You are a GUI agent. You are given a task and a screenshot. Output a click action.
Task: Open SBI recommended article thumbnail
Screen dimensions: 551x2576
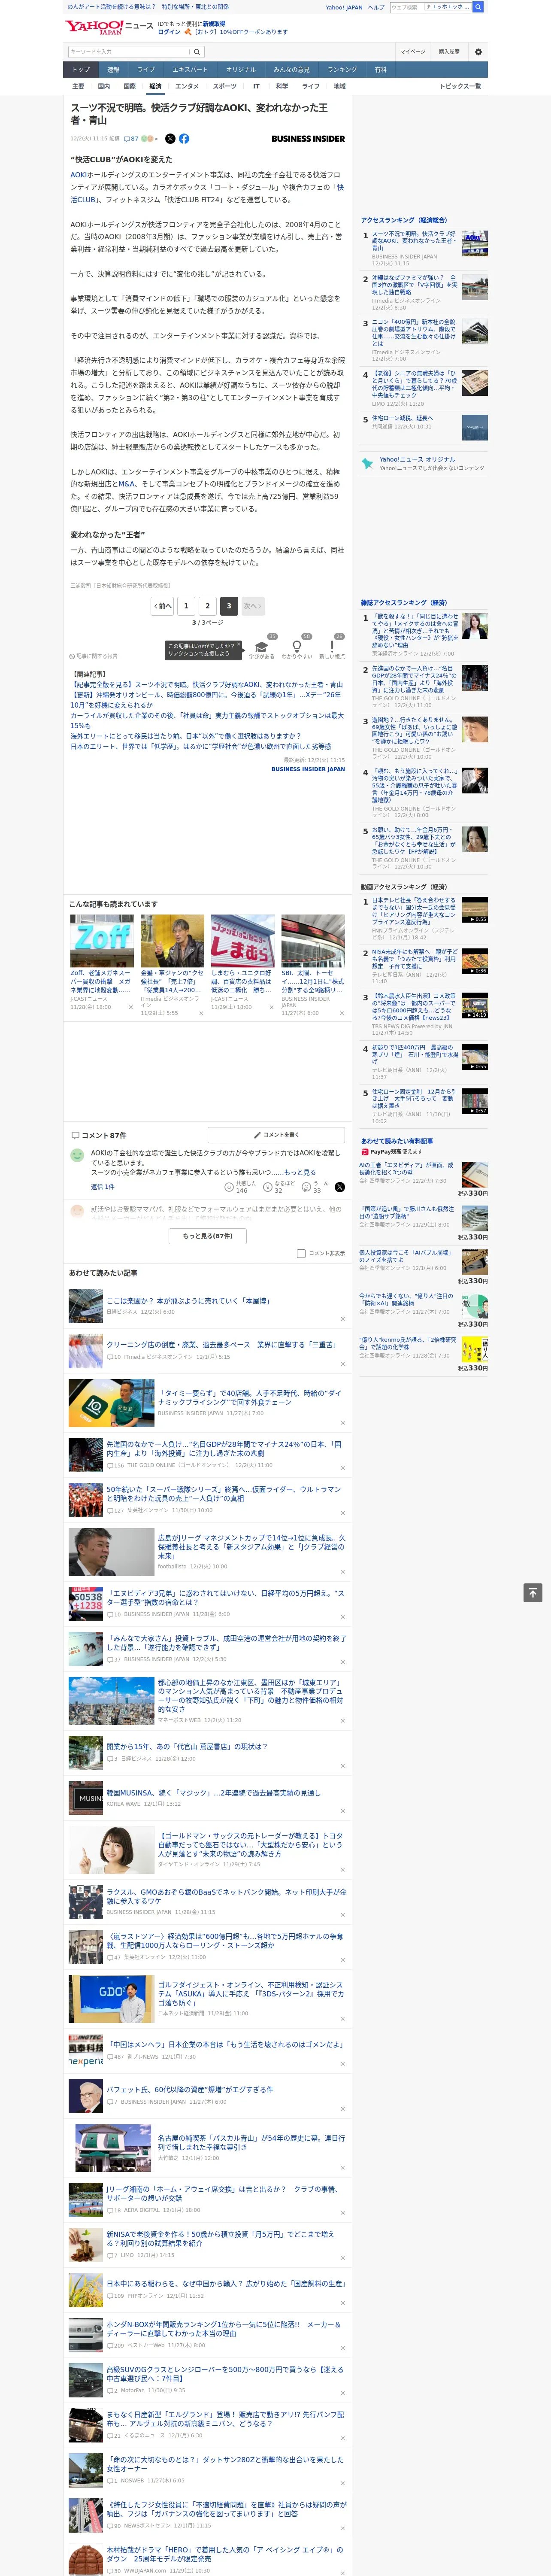[x=313, y=941]
